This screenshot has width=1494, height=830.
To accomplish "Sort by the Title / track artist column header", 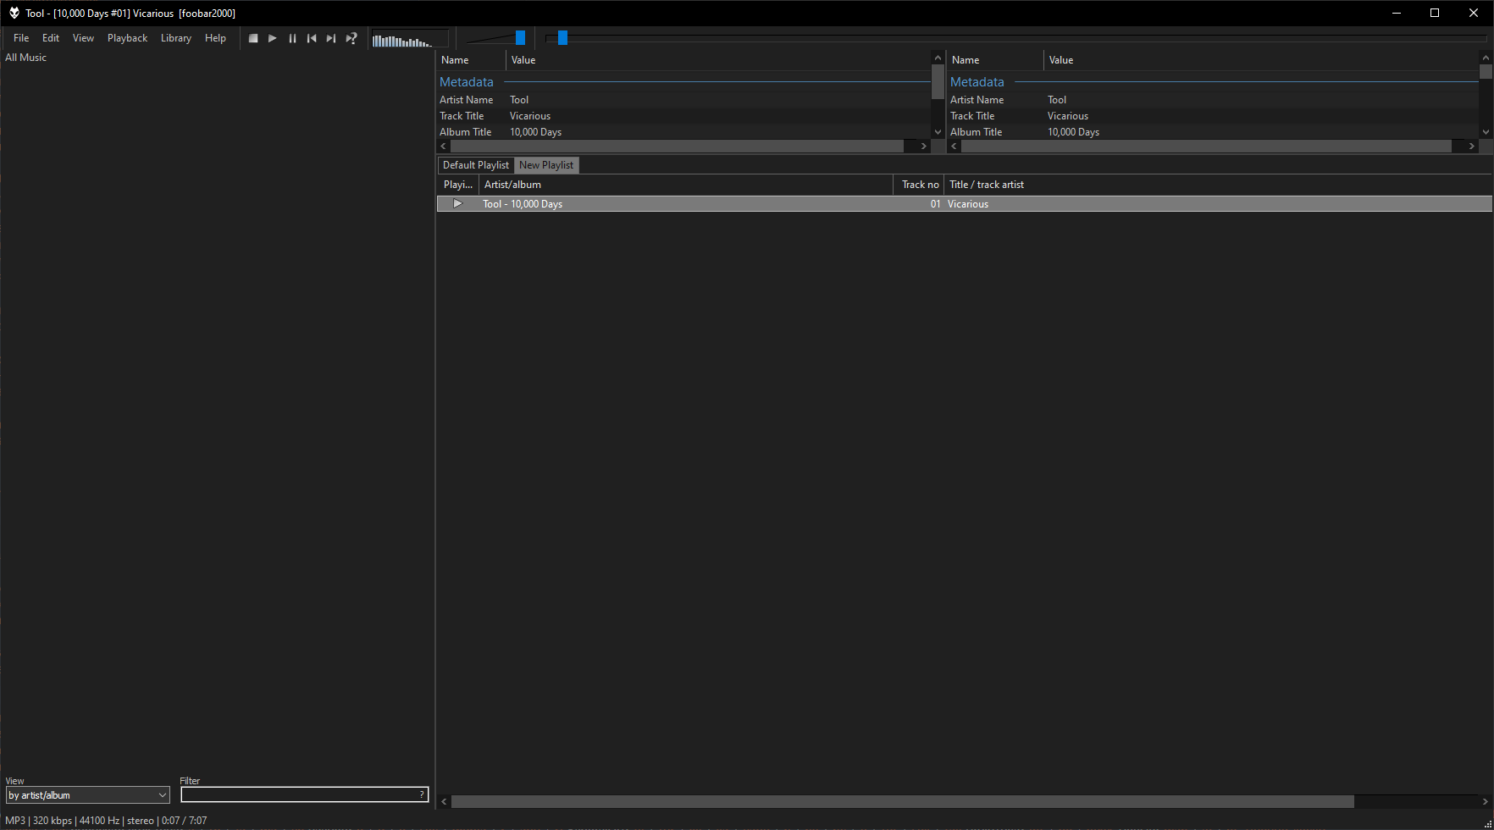I will coord(1218,185).
